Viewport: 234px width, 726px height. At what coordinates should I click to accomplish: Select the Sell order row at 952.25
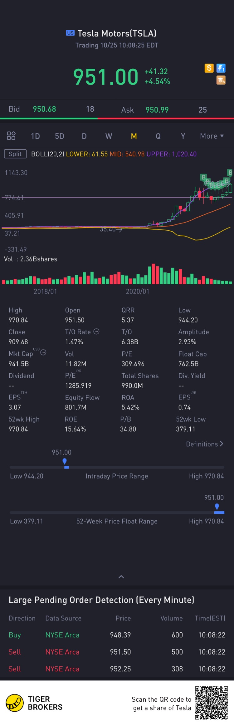[117, 669]
